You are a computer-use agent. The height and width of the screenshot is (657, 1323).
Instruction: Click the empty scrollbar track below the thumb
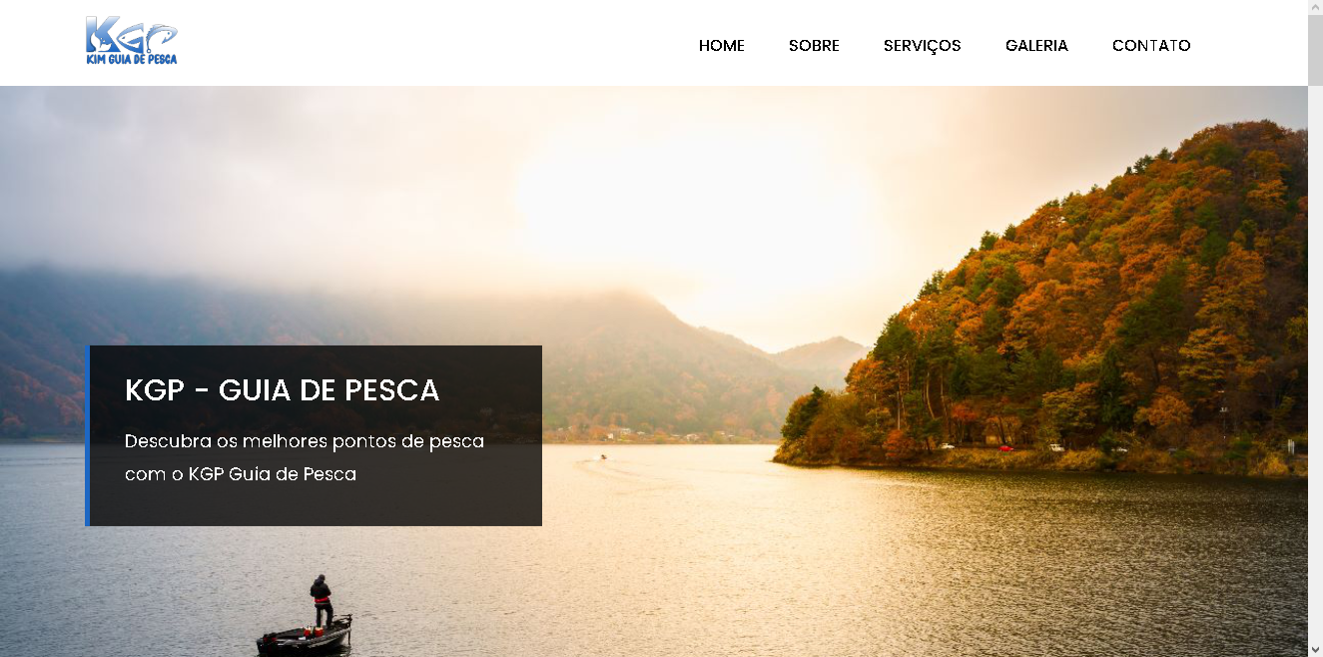(x=1315, y=363)
